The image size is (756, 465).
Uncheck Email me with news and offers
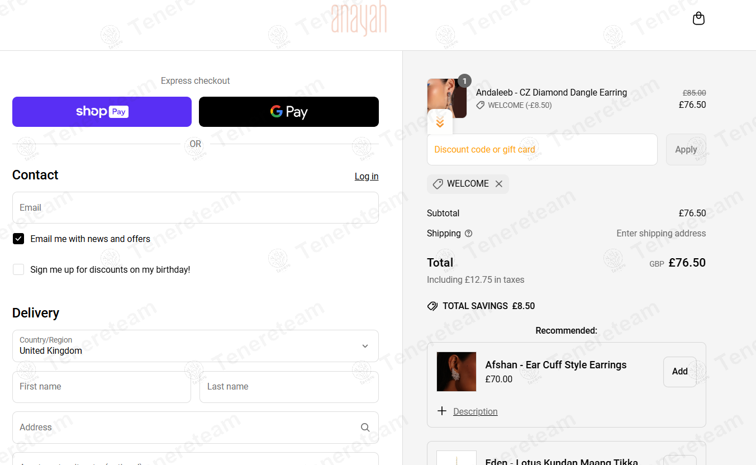point(18,239)
